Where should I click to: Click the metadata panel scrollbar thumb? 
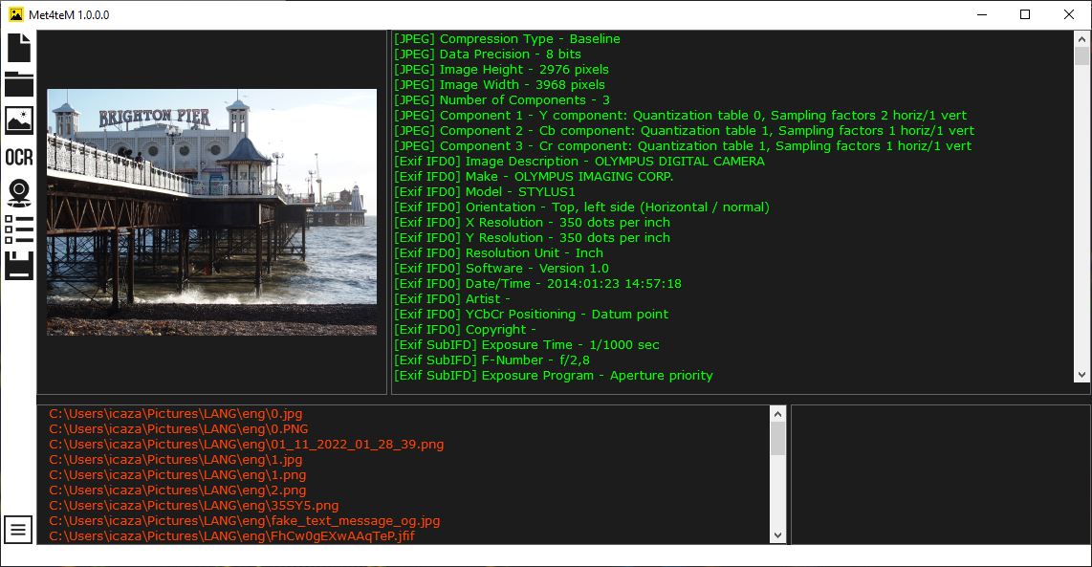1081,55
